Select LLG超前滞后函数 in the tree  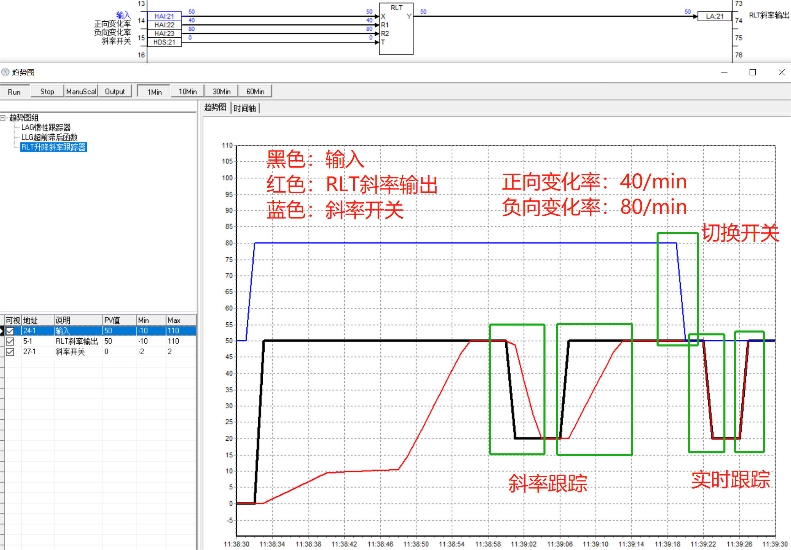pos(49,137)
